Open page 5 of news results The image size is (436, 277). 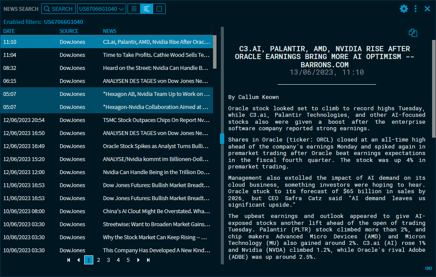point(128,260)
